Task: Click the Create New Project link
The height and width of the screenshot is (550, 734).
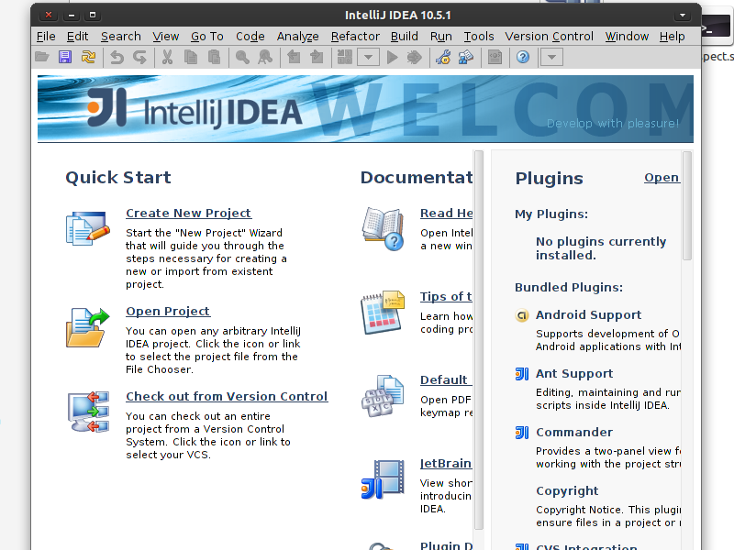Action: point(188,214)
